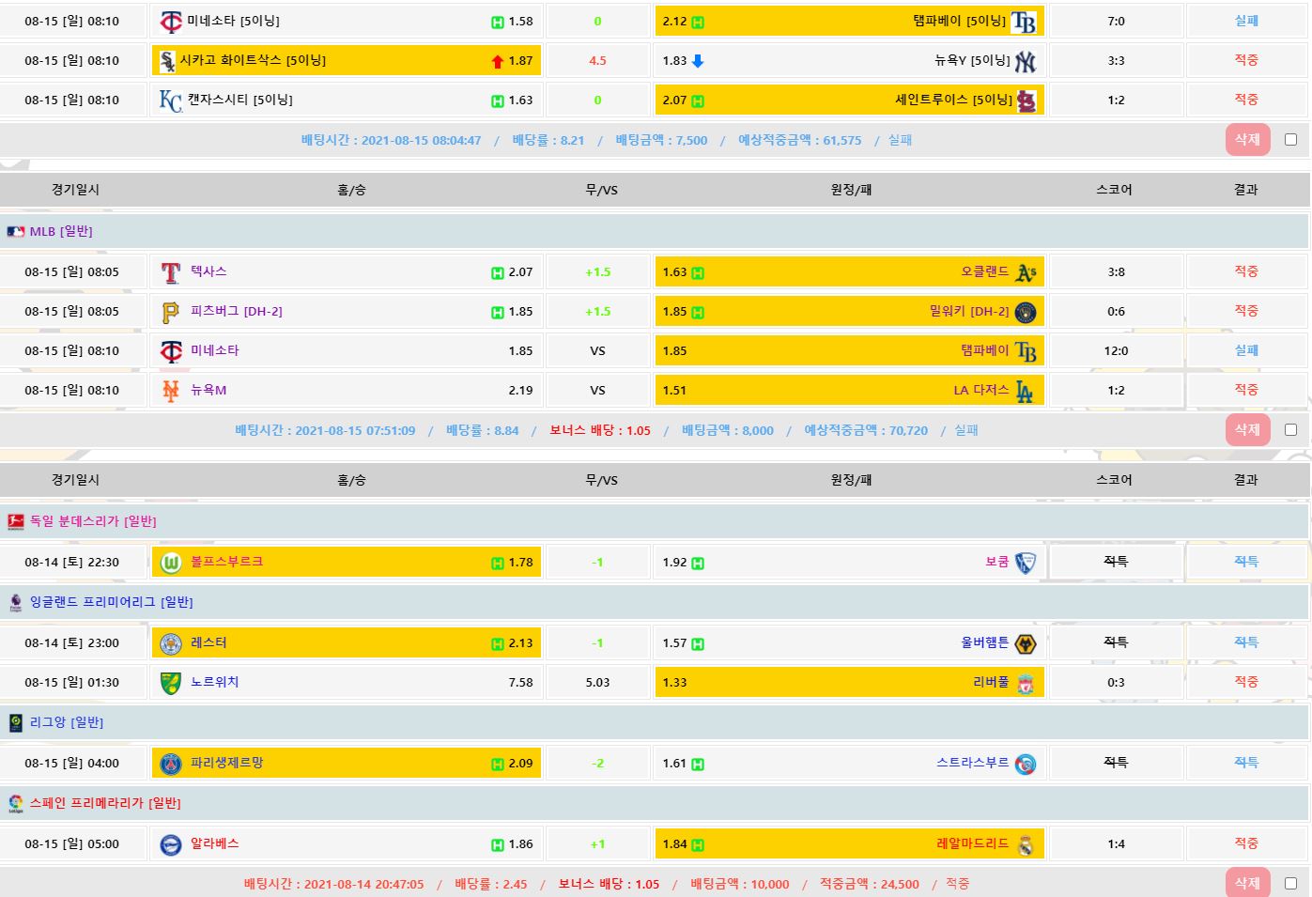Click the Chicago White Sox team logo
Image resolution: width=1312 pixels, height=897 pixels.
[x=168, y=61]
